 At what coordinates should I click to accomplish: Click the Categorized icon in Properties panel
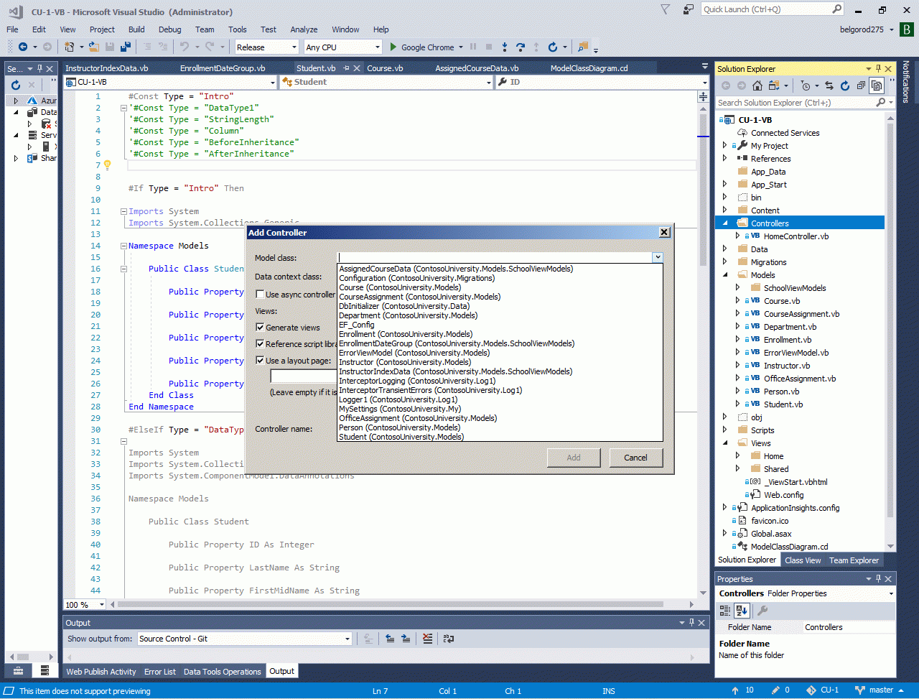click(725, 611)
